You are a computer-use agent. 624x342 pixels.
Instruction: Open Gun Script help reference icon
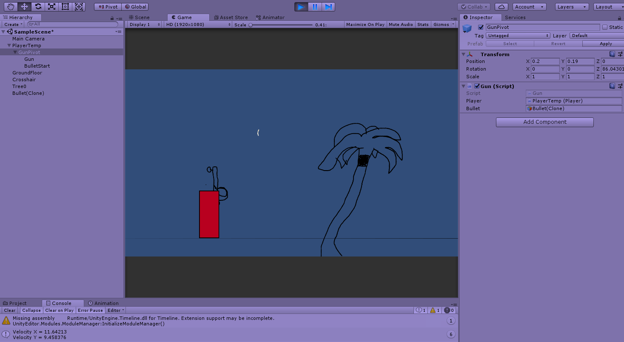(x=612, y=86)
